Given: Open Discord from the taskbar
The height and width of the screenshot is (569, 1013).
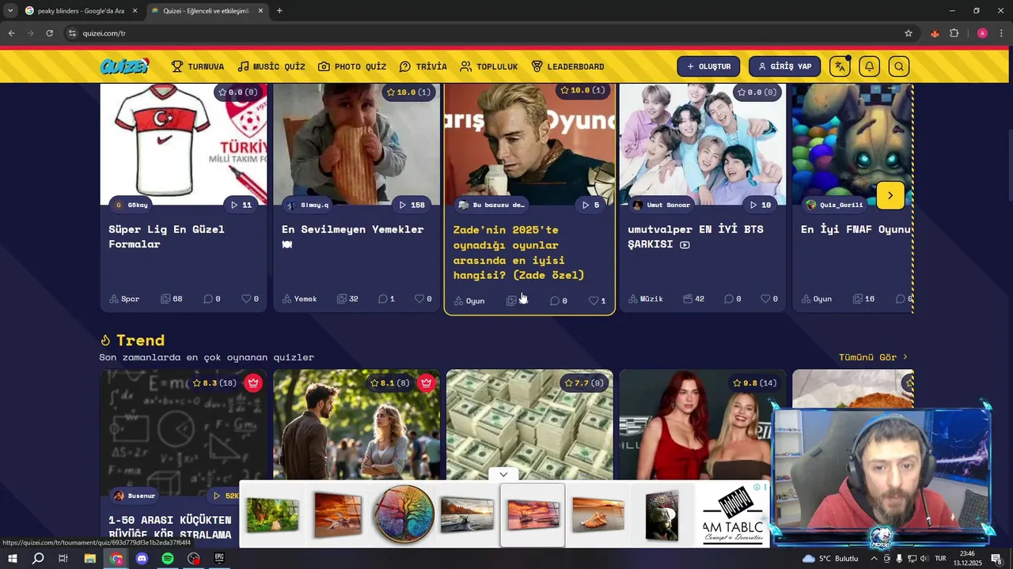Looking at the screenshot, I should (142, 559).
